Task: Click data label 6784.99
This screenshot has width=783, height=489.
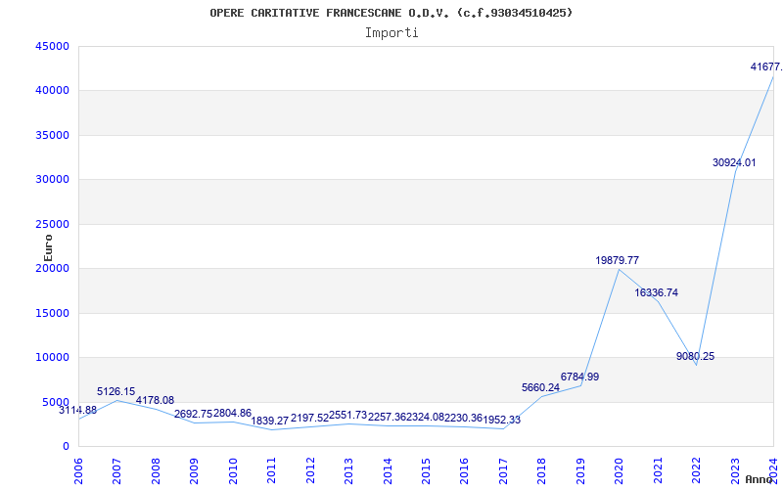Action: 579,378
